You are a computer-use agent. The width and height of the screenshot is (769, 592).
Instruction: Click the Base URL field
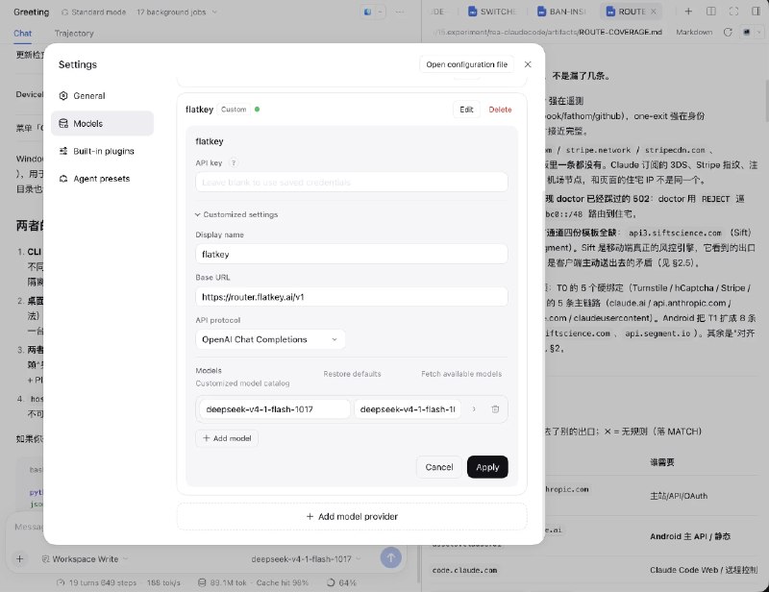352,297
